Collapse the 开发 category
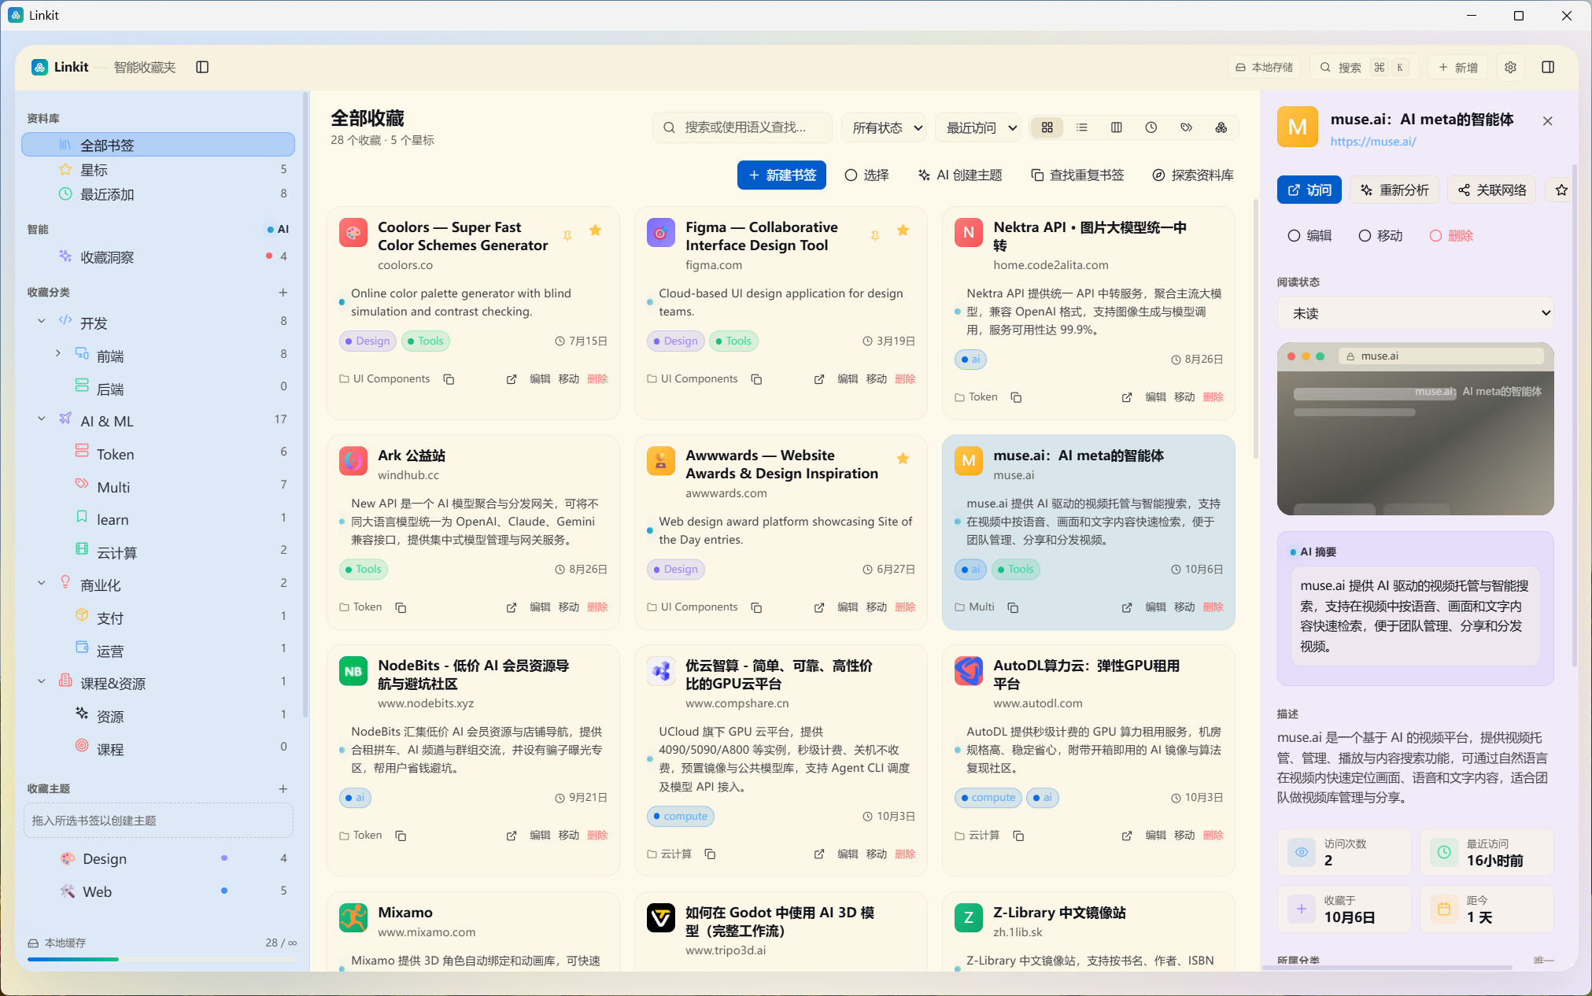The height and width of the screenshot is (996, 1592). (41, 322)
